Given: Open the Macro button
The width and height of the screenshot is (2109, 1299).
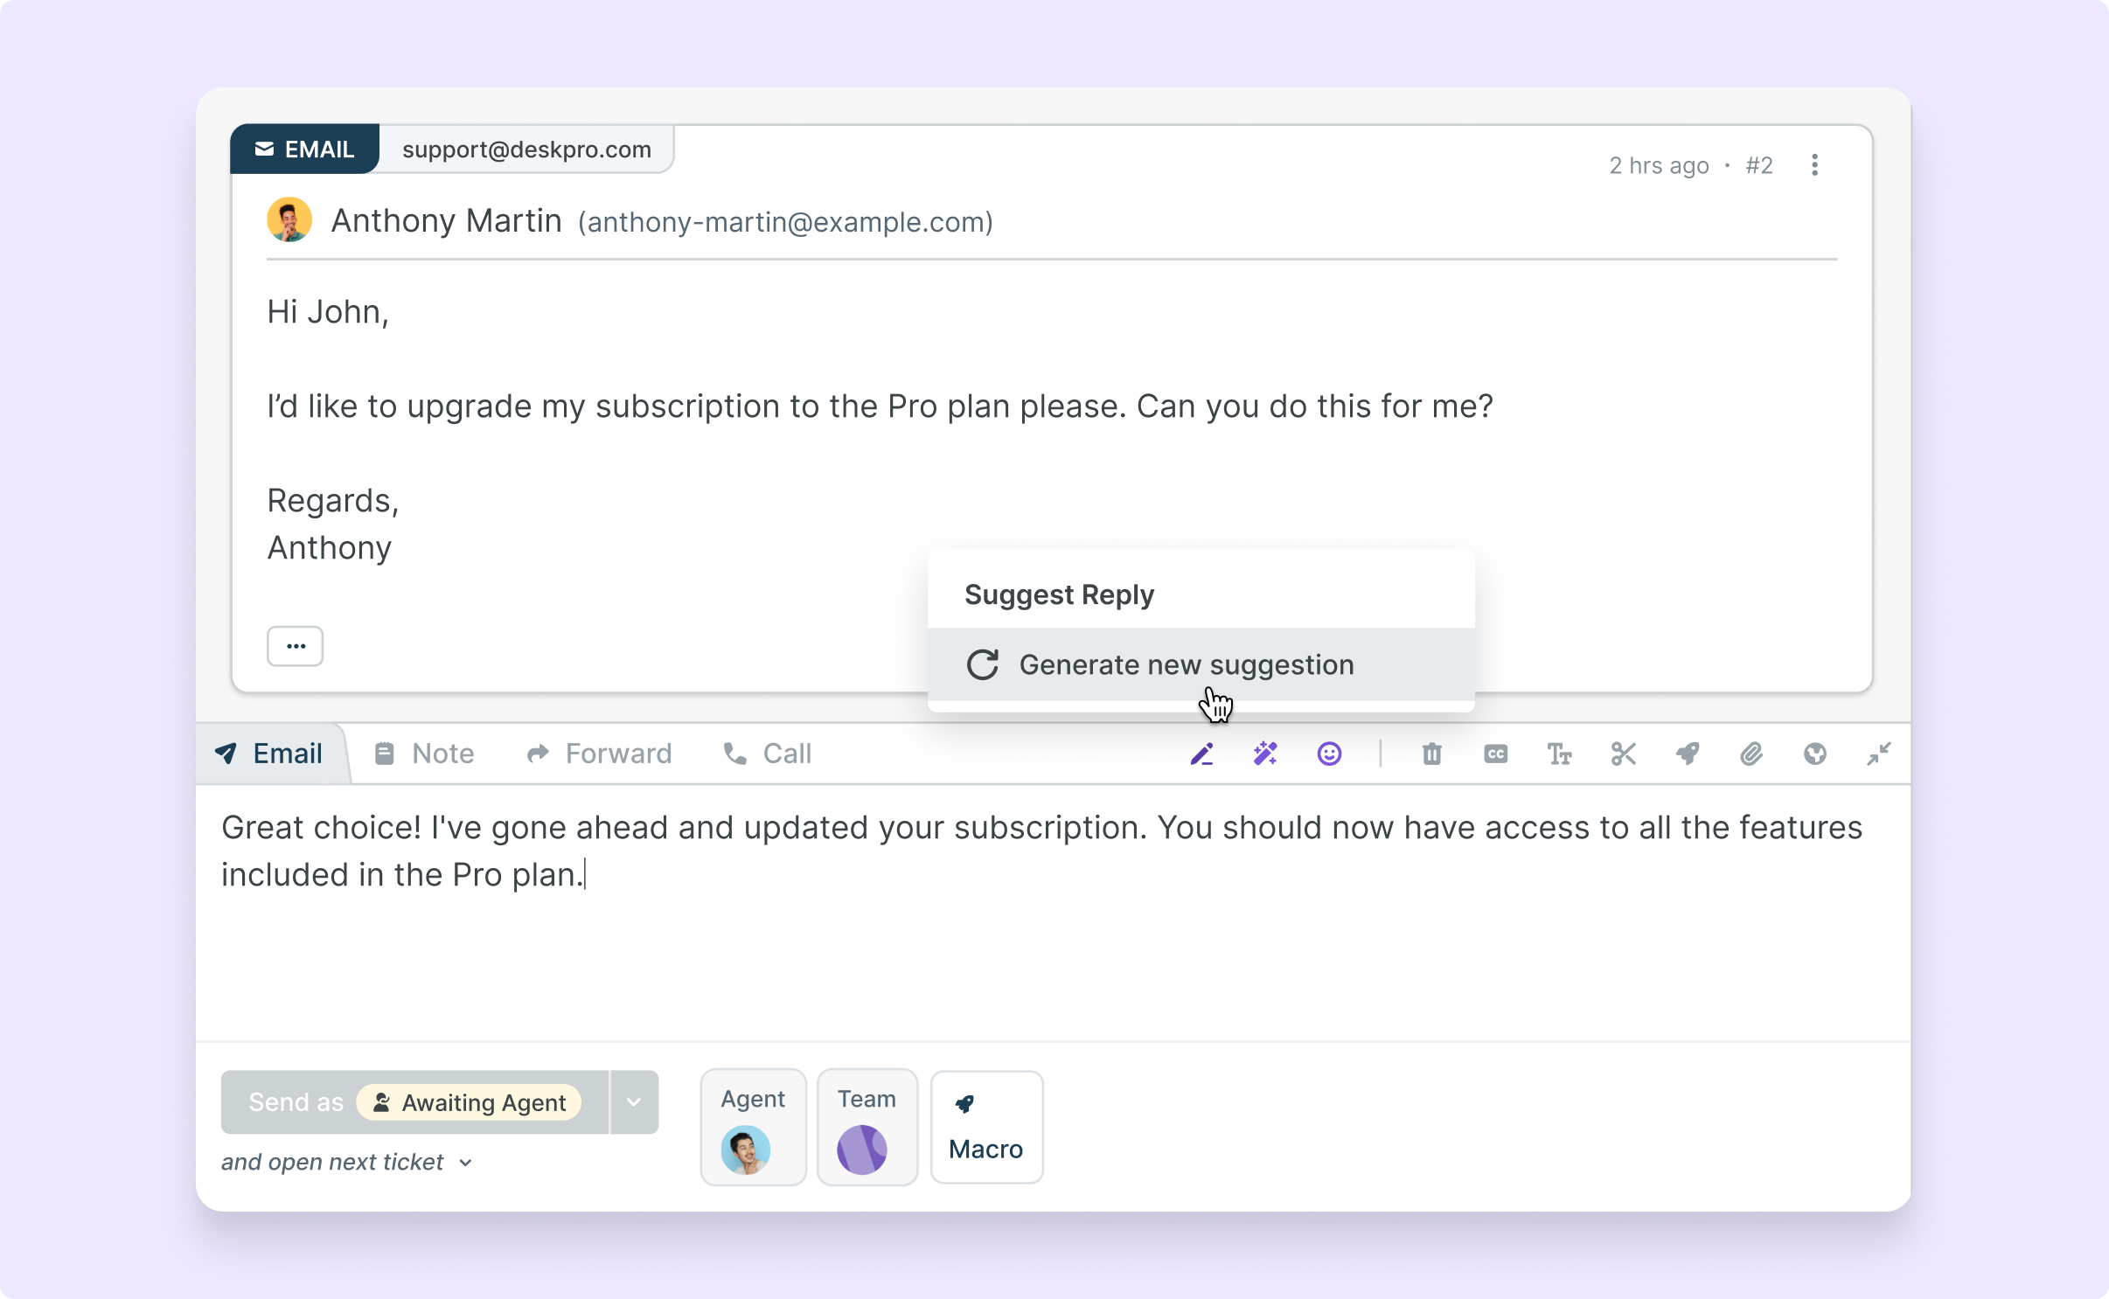Looking at the screenshot, I should point(986,1128).
